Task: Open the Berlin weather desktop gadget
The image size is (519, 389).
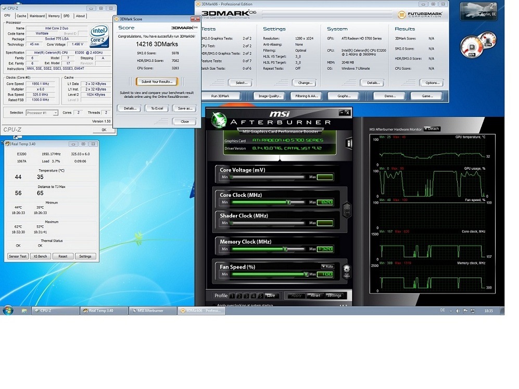Action: pos(478,11)
